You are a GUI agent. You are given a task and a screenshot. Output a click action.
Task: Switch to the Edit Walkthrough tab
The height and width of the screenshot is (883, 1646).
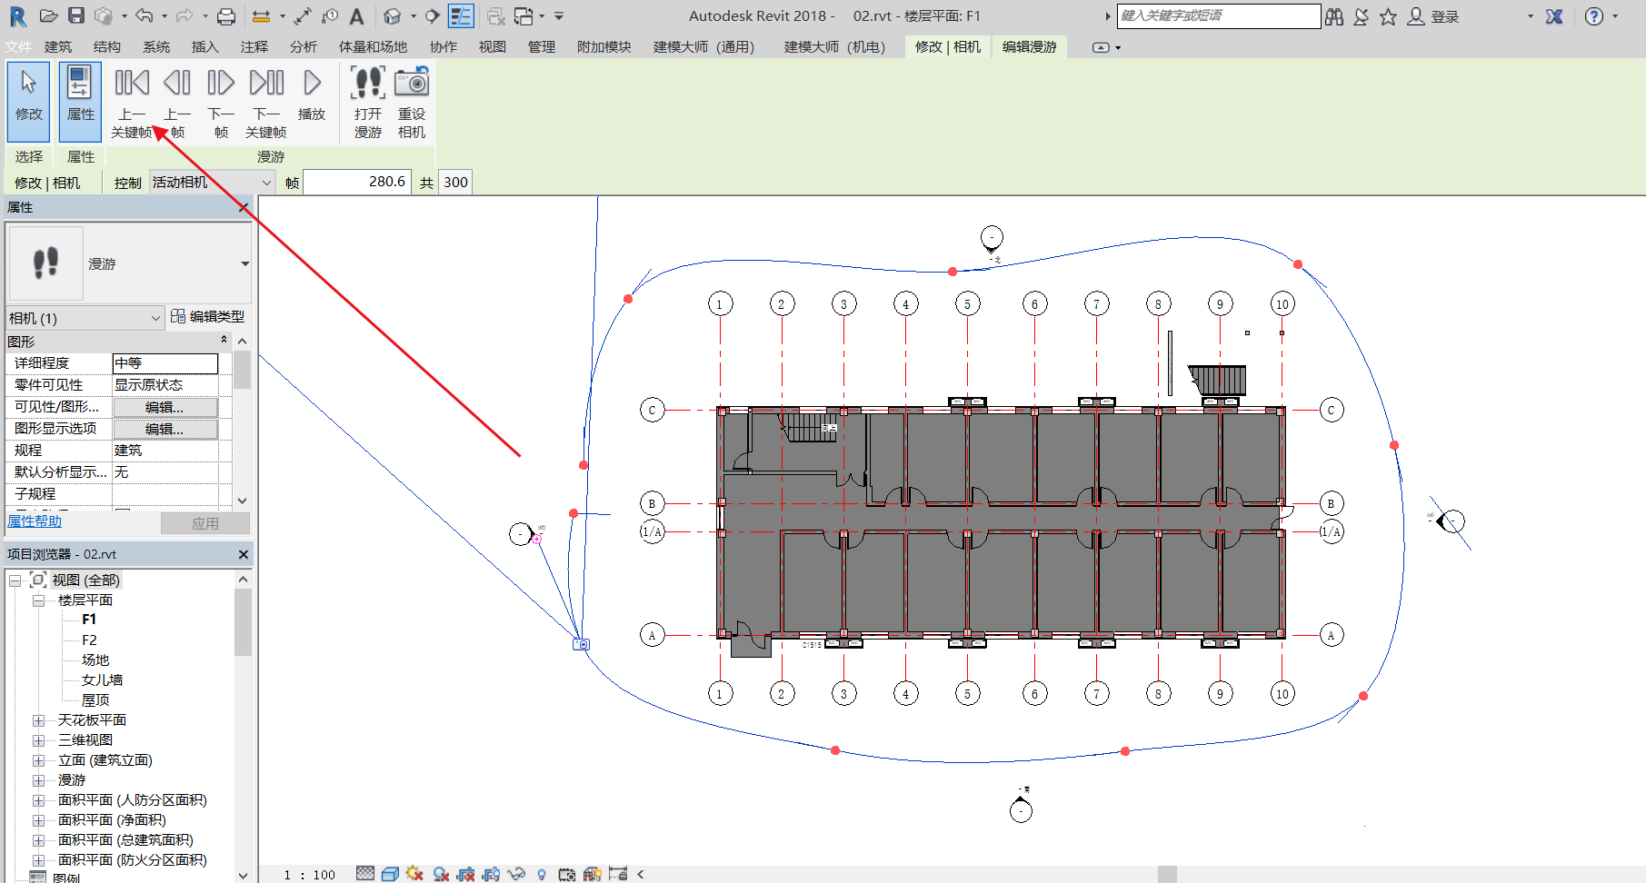point(1029,47)
